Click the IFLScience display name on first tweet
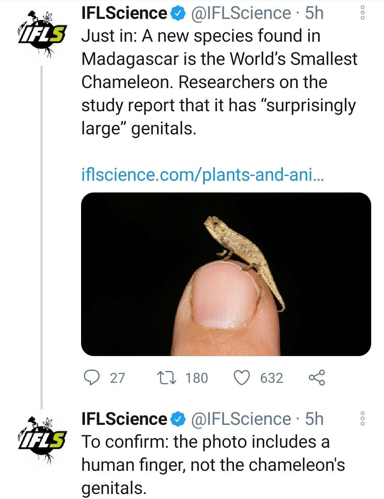The width and height of the screenshot is (384, 499). [x=124, y=14]
